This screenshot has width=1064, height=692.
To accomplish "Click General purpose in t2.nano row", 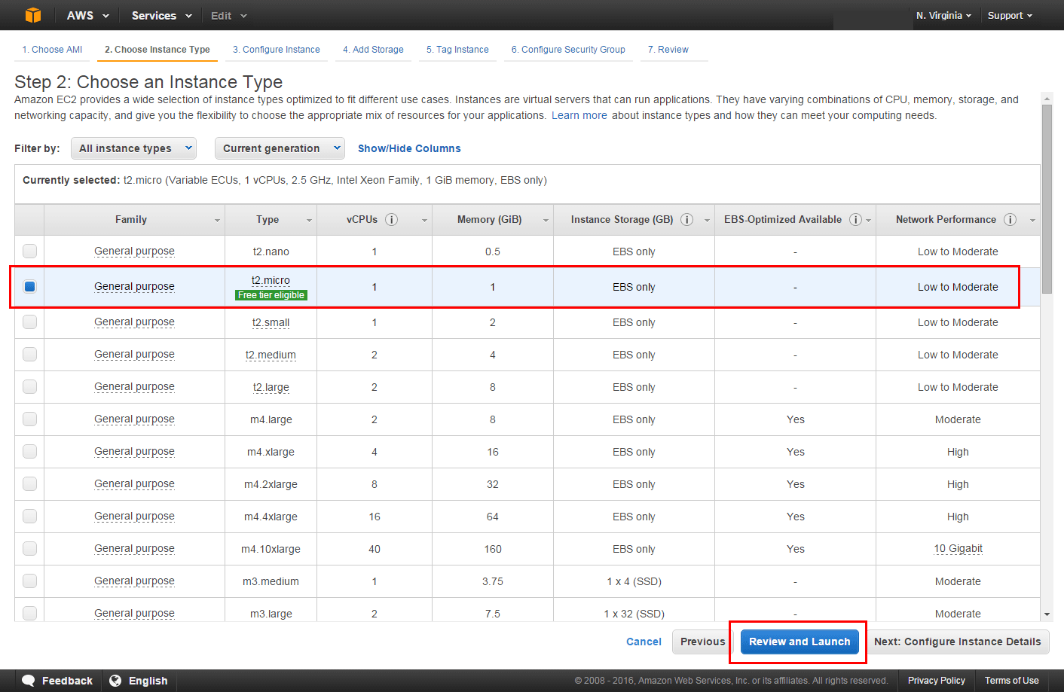I will pos(134,251).
